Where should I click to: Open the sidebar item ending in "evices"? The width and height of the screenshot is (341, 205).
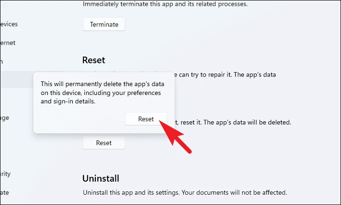[9, 24]
